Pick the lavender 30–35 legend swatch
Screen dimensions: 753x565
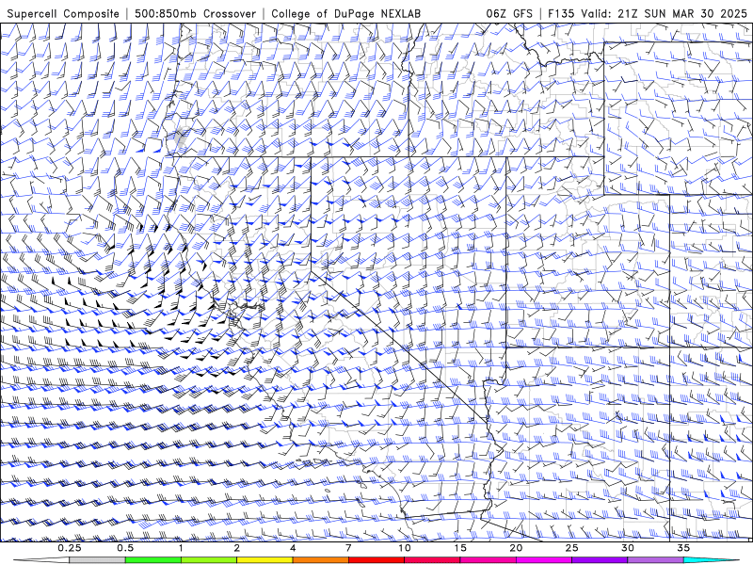pyautogui.click(x=655, y=560)
